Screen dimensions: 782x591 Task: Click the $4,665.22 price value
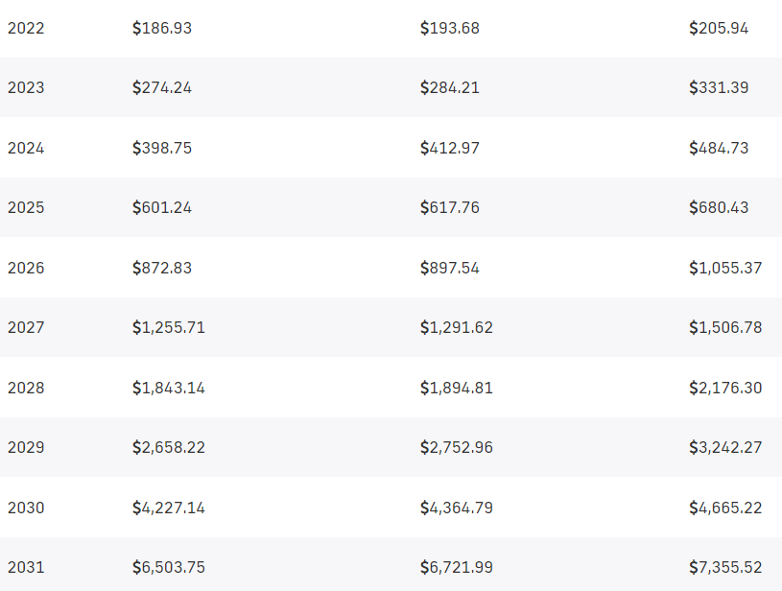point(725,508)
